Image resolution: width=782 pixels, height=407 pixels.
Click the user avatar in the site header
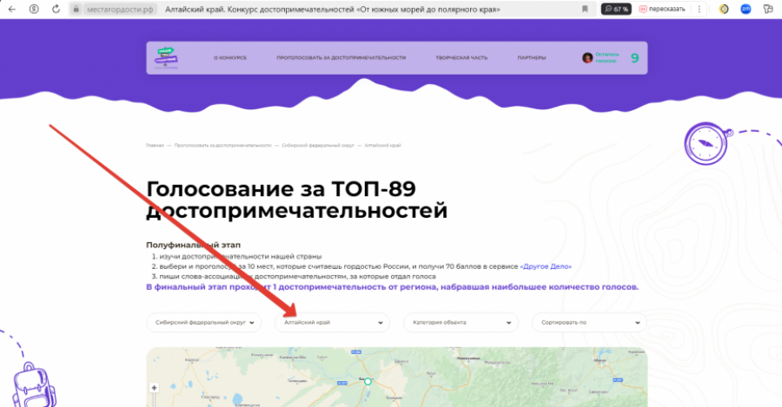click(587, 58)
